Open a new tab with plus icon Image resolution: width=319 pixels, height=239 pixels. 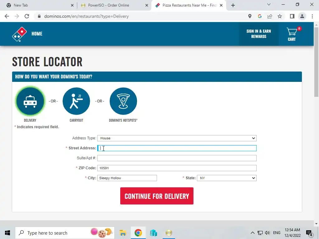pos(233,5)
